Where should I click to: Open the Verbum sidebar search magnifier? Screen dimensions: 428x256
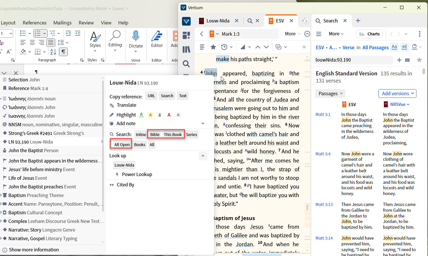tap(186, 64)
